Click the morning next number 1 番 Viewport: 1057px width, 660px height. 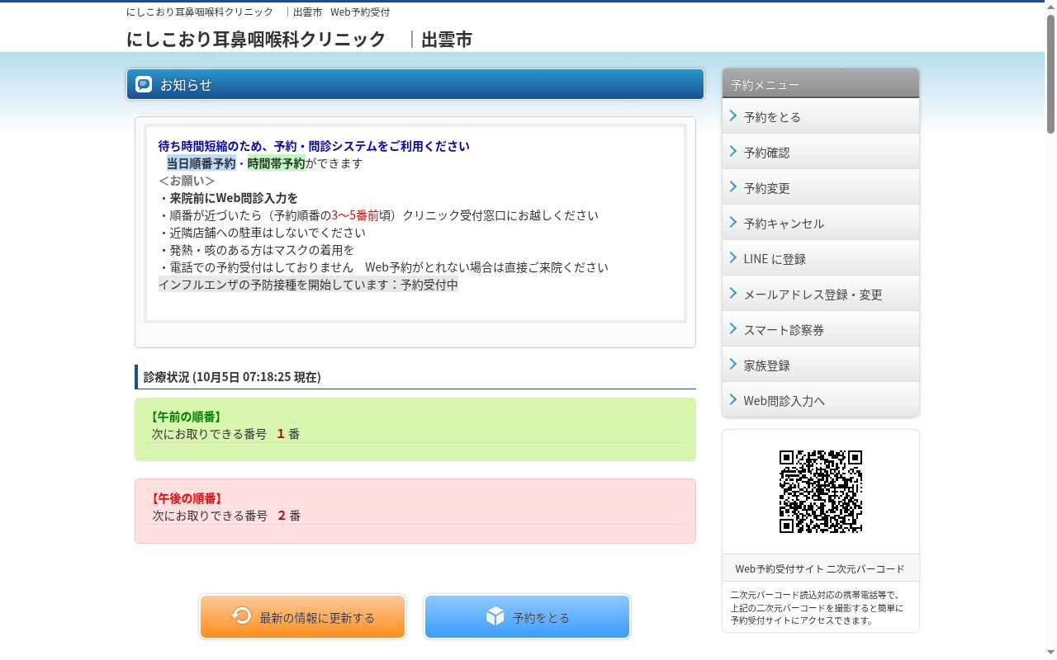(288, 434)
